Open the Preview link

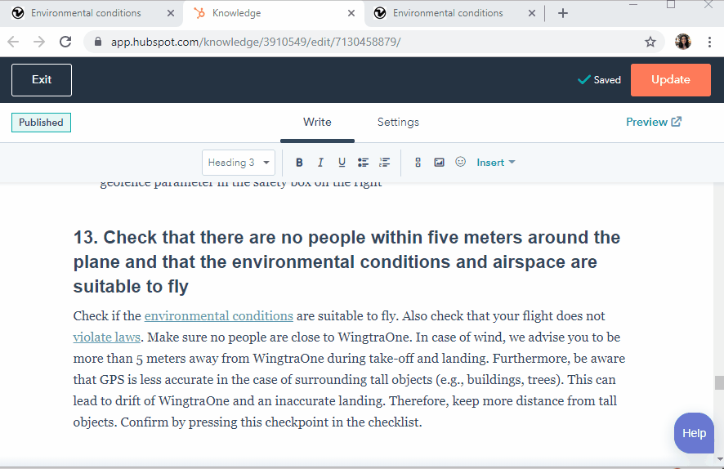[653, 122]
